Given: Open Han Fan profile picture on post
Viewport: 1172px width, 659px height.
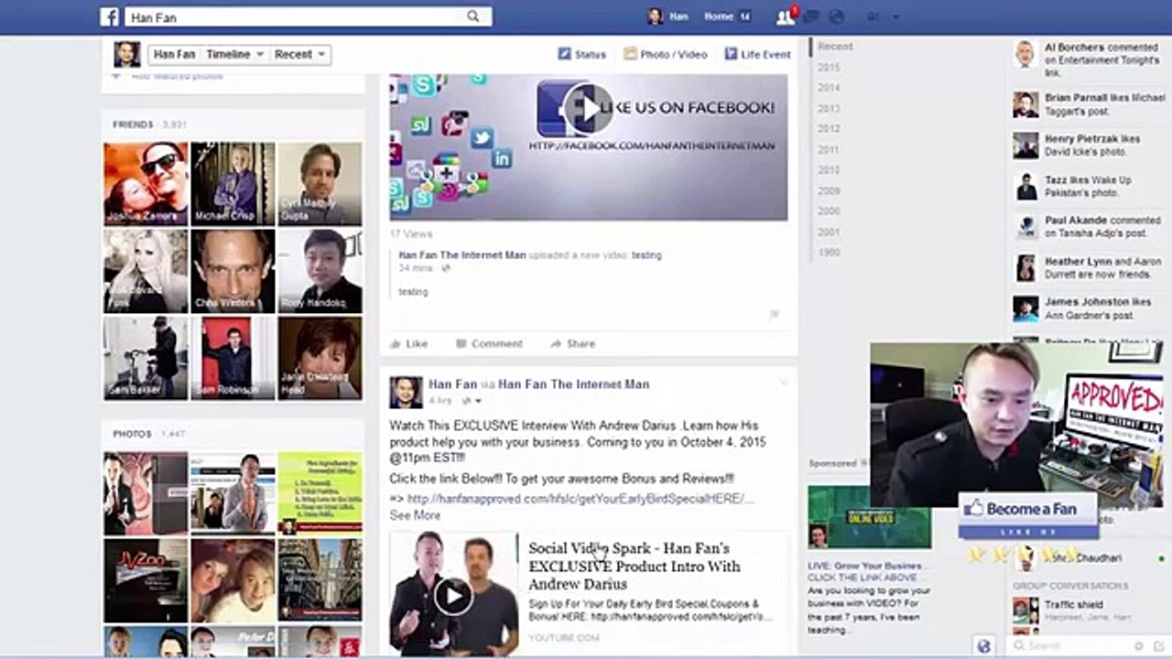Looking at the screenshot, I should click(406, 392).
